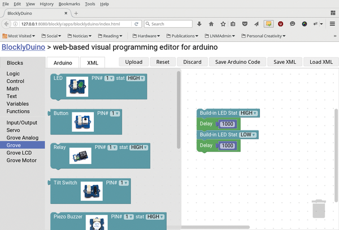Open the Piezo Buzzer stat dropdown

click(x=155, y=217)
